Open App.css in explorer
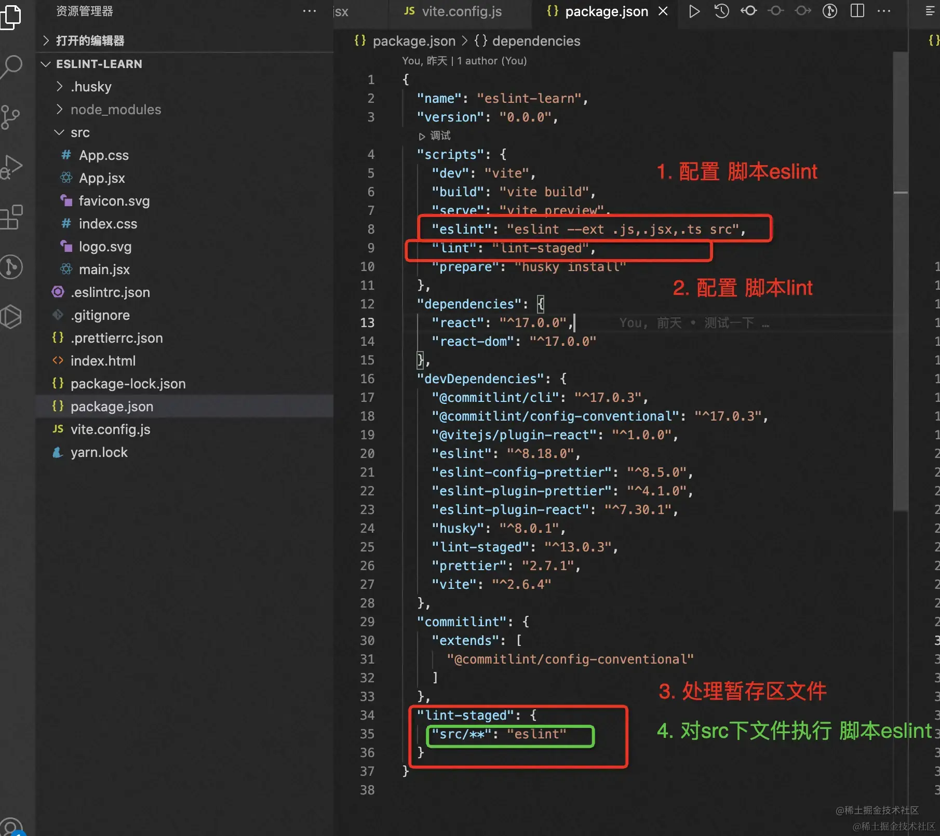The width and height of the screenshot is (940, 836). (x=184, y=155)
